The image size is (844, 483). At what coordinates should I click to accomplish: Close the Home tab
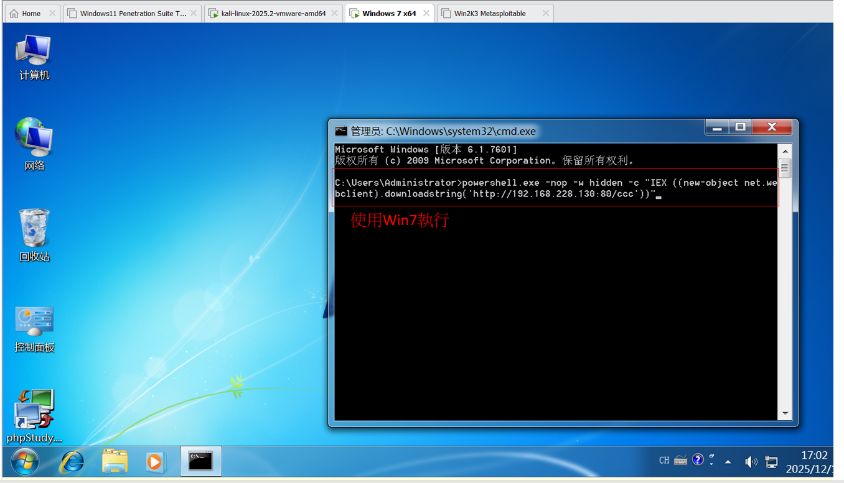pyautogui.click(x=52, y=13)
